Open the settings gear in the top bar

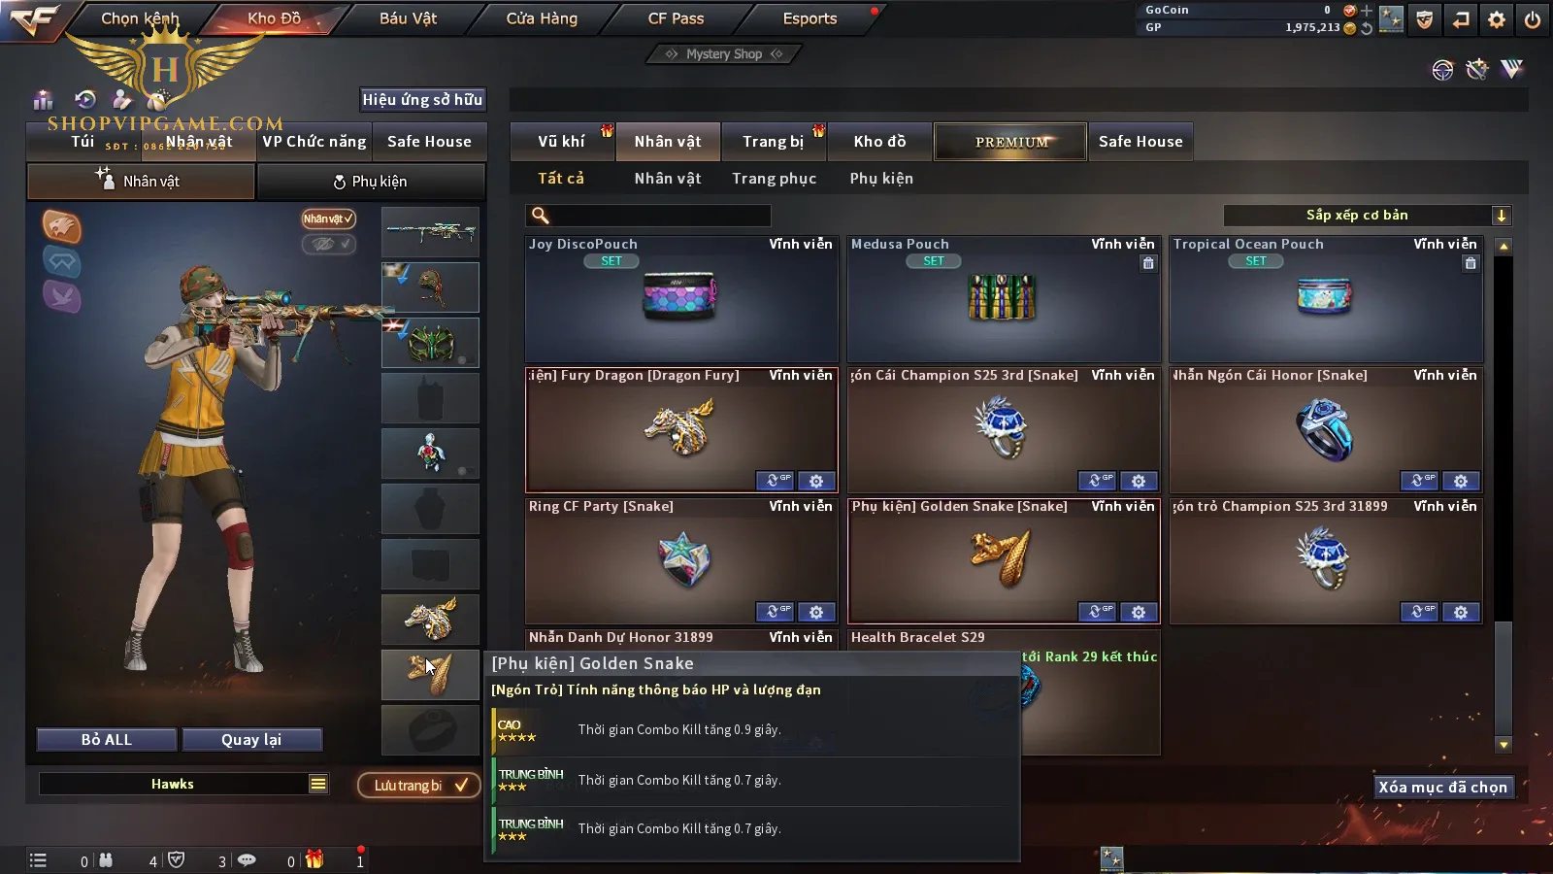pyautogui.click(x=1497, y=19)
